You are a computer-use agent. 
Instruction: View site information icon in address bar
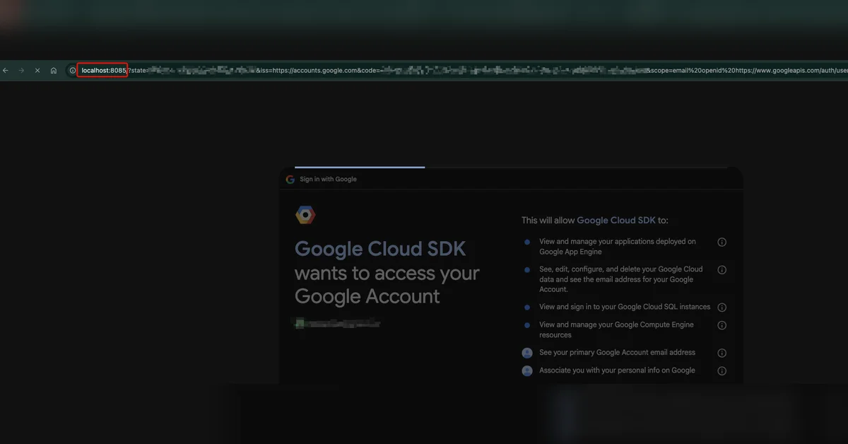point(72,71)
